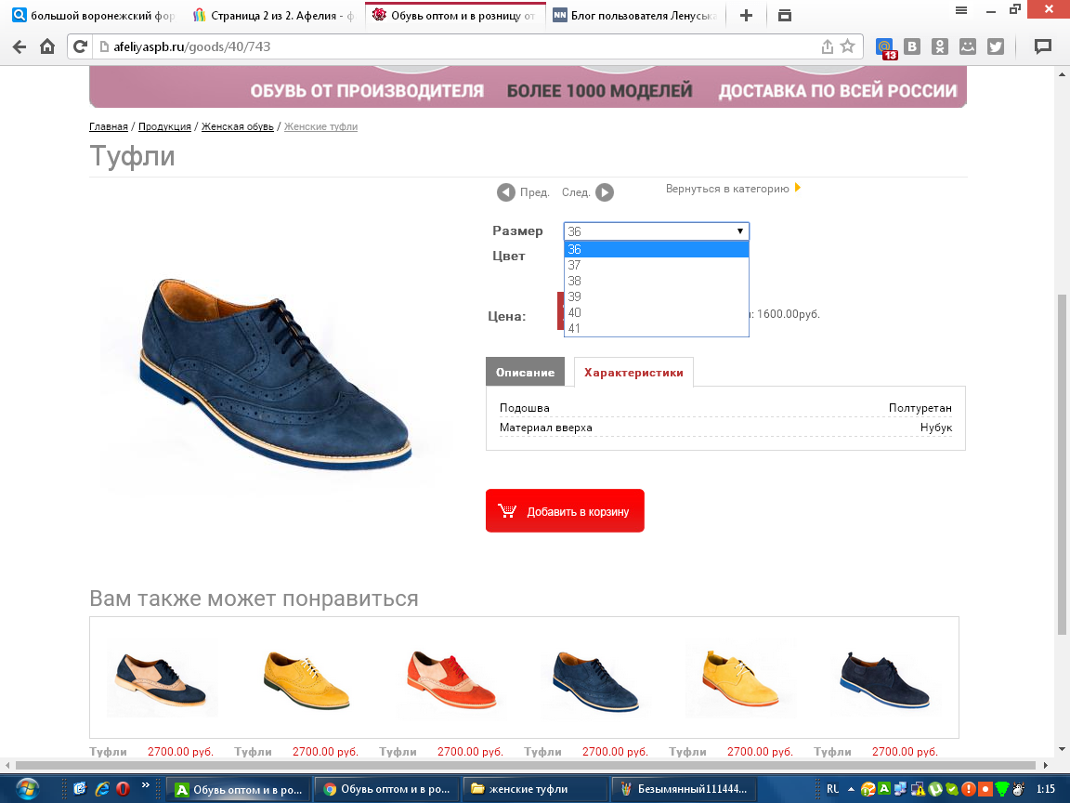
Task: Open the женские туфли folder in the taskbar
Action: point(535,789)
